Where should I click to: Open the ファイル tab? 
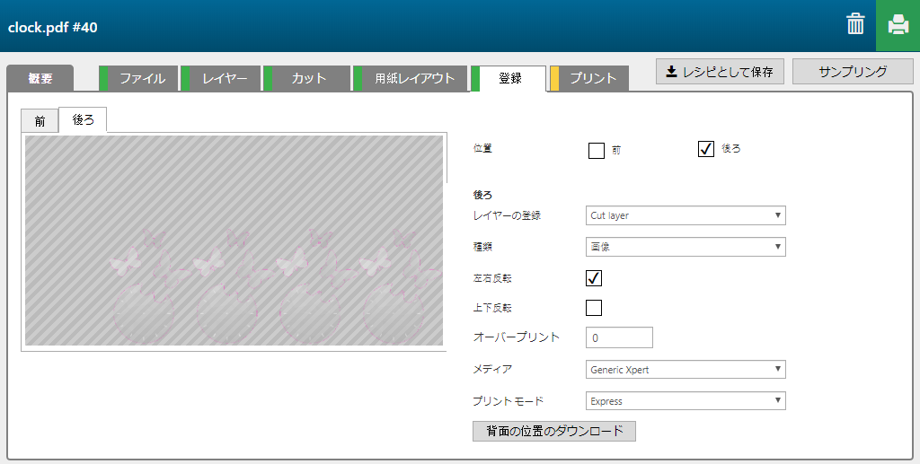pos(142,79)
